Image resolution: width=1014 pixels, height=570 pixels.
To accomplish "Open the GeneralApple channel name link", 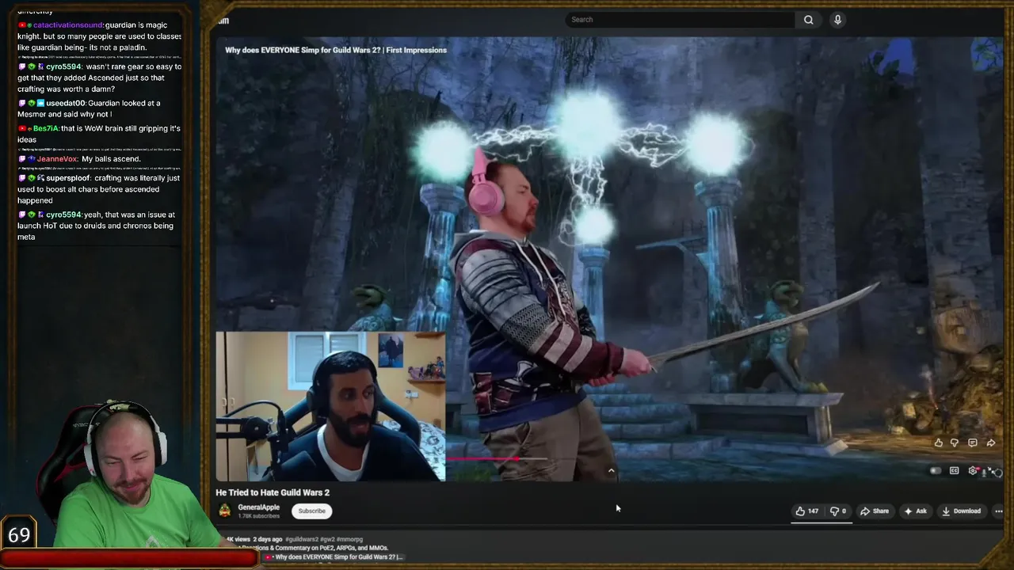I will point(258,507).
